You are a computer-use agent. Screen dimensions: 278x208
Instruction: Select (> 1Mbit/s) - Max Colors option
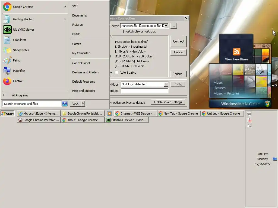(x=130, y=51)
